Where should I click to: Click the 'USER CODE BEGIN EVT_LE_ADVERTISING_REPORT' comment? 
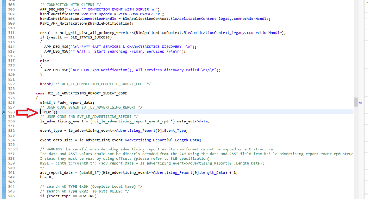click(x=91, y=107)
